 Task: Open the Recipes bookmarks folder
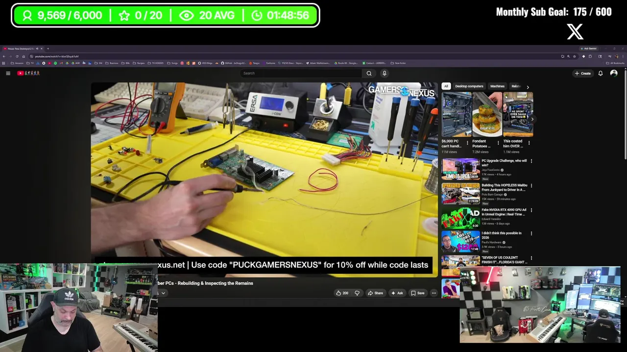coord(139,63)
